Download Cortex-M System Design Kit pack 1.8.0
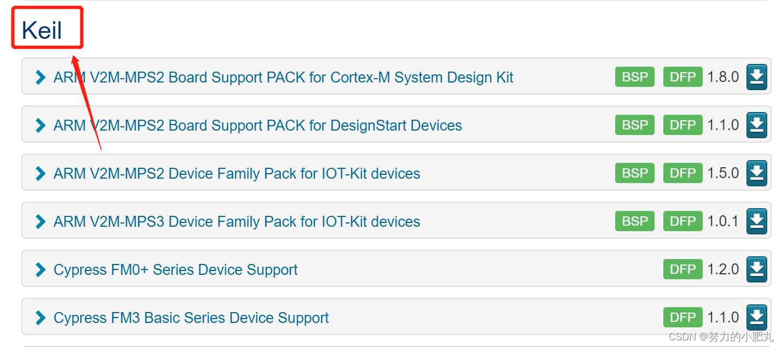The image size is (782, 347). point(756,77)
